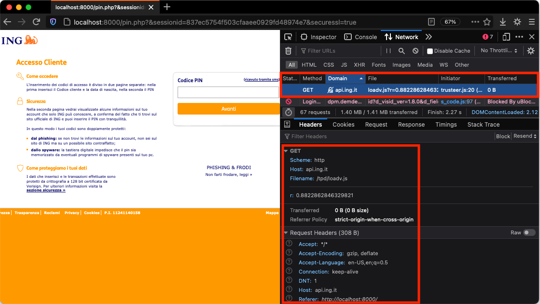Open the tracking protection shield
The height and width of the screenshot is (304, 540).
pyautogui.click(x=53, y=22)
